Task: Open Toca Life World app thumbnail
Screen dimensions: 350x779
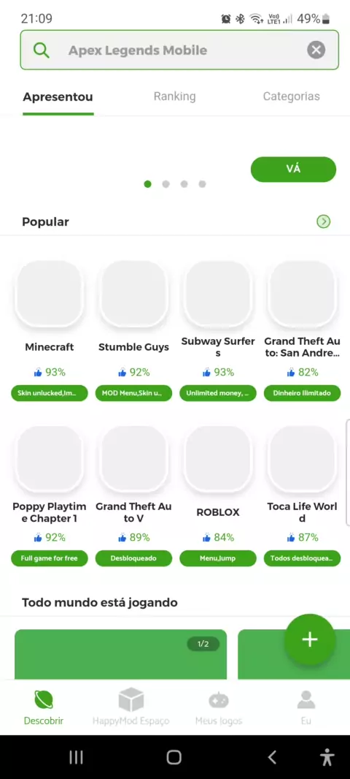Action: point(302,458)
